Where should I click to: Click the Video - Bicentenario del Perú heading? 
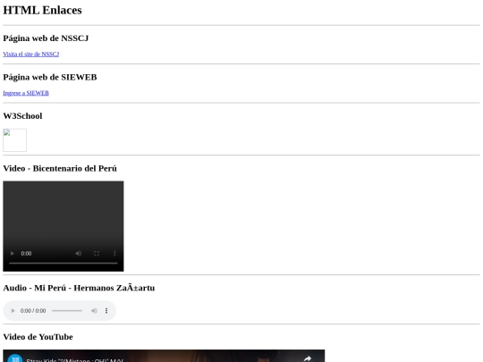point(60,168)
